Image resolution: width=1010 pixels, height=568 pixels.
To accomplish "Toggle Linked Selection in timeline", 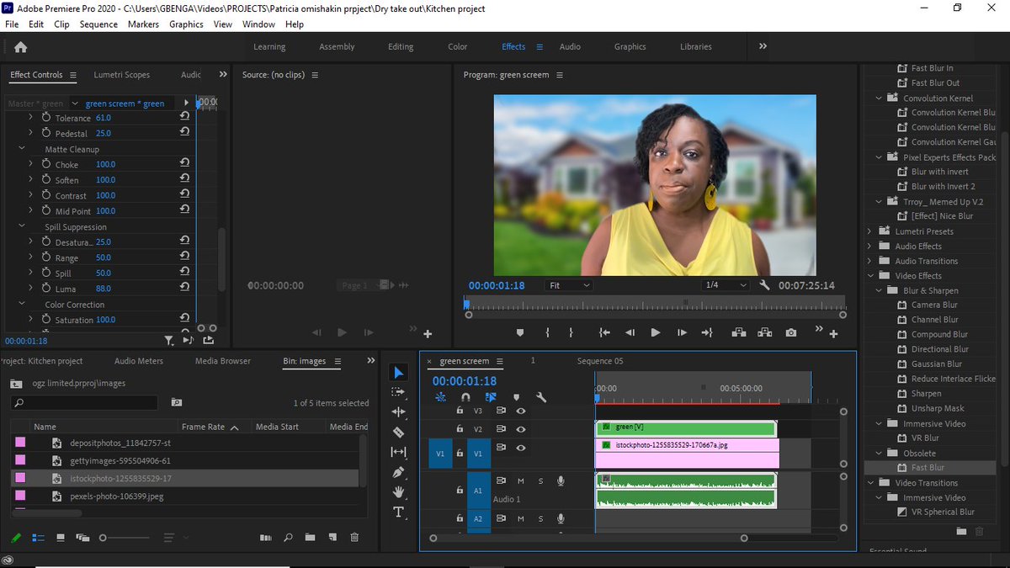I will point(491,397).
